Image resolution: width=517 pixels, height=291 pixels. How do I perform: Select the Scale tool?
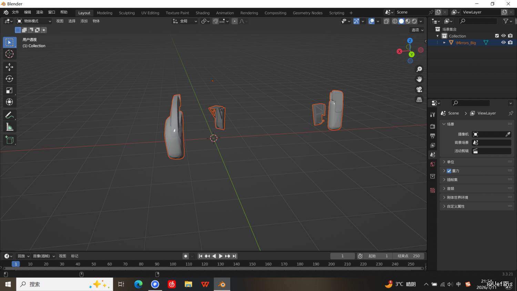click(x=9, y=90)
